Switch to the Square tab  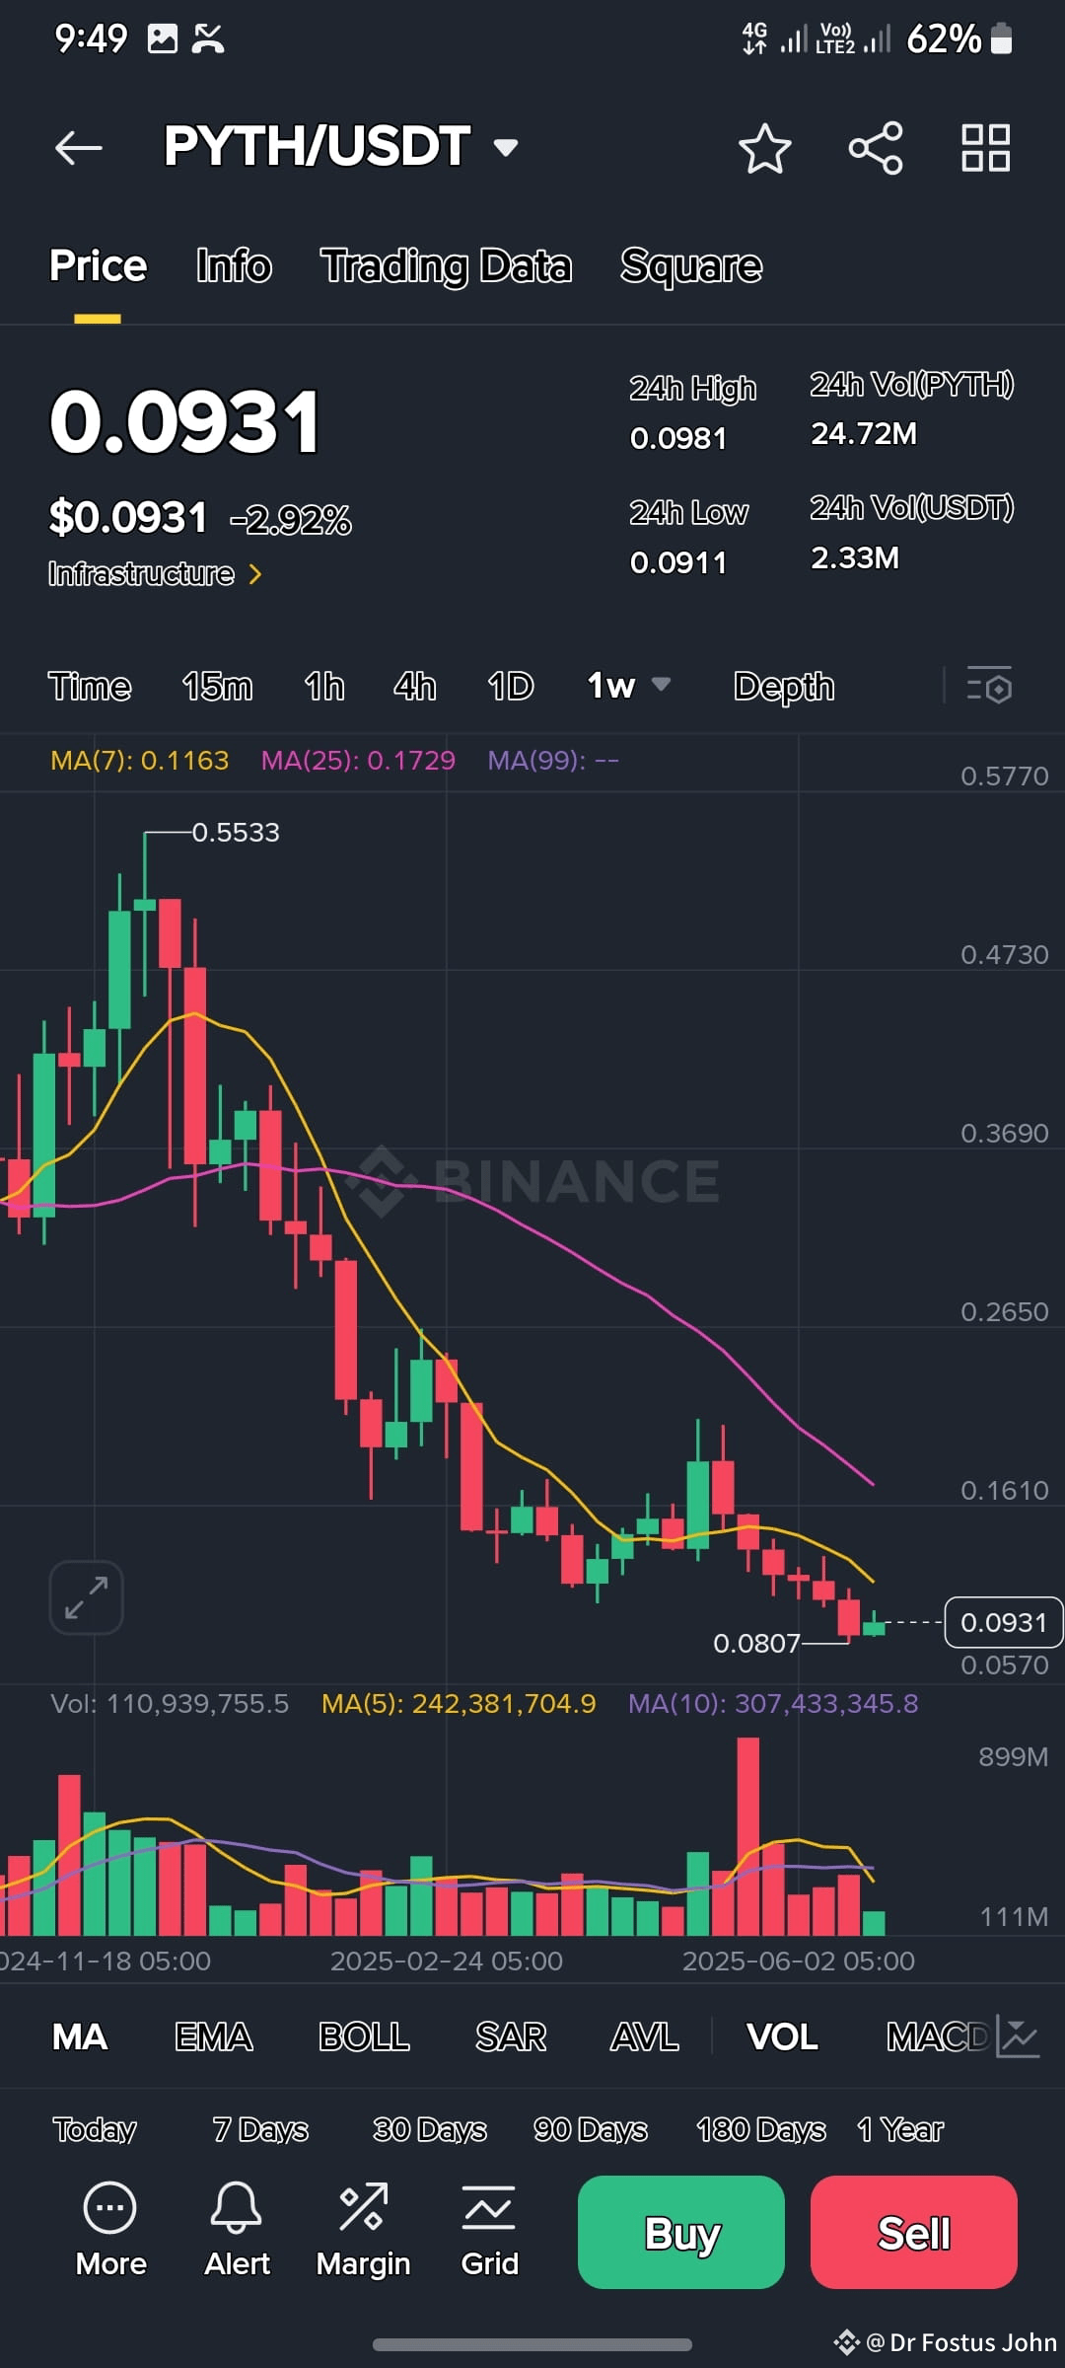tap(690, 265)
